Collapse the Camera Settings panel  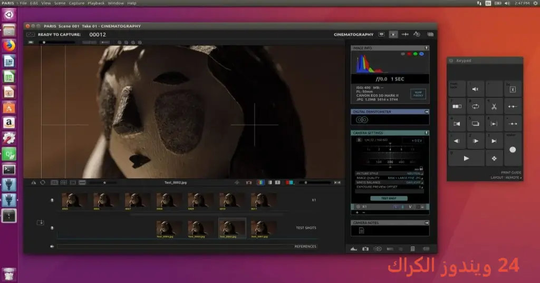coord(426,133)
